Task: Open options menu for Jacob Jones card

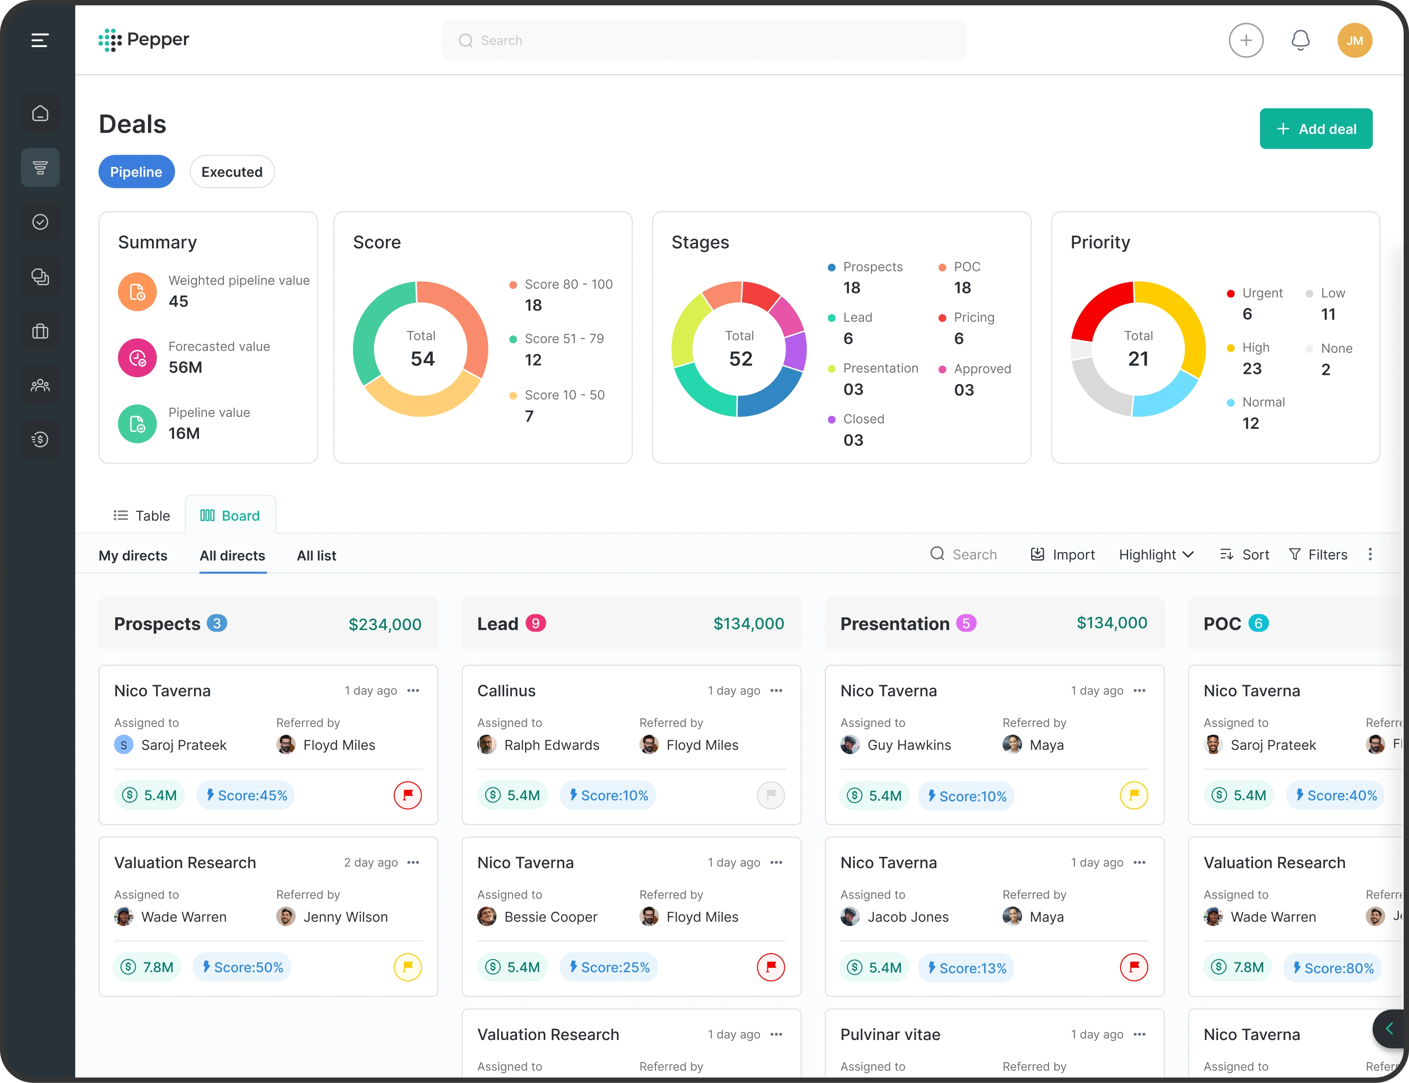Action: point(1140,862)
